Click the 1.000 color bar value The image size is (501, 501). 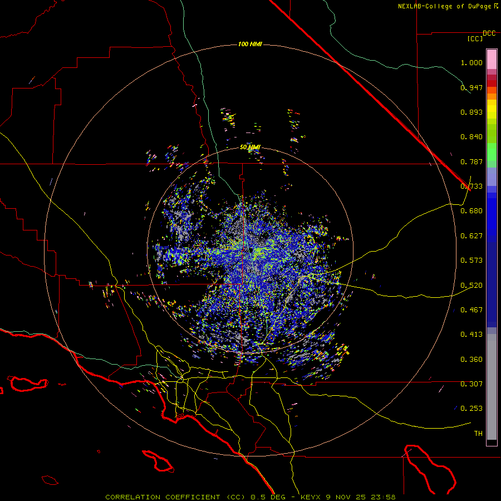(471, 62)
